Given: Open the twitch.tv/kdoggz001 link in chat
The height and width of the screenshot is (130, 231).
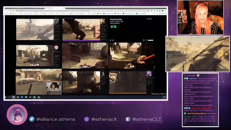Looking at the screenshot, I should click(x=198, y=92).
